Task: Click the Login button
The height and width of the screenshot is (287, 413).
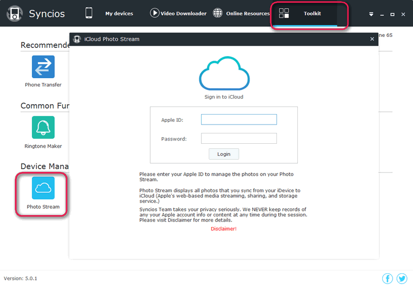Action: pyautogui.click(x=224, y=154)
